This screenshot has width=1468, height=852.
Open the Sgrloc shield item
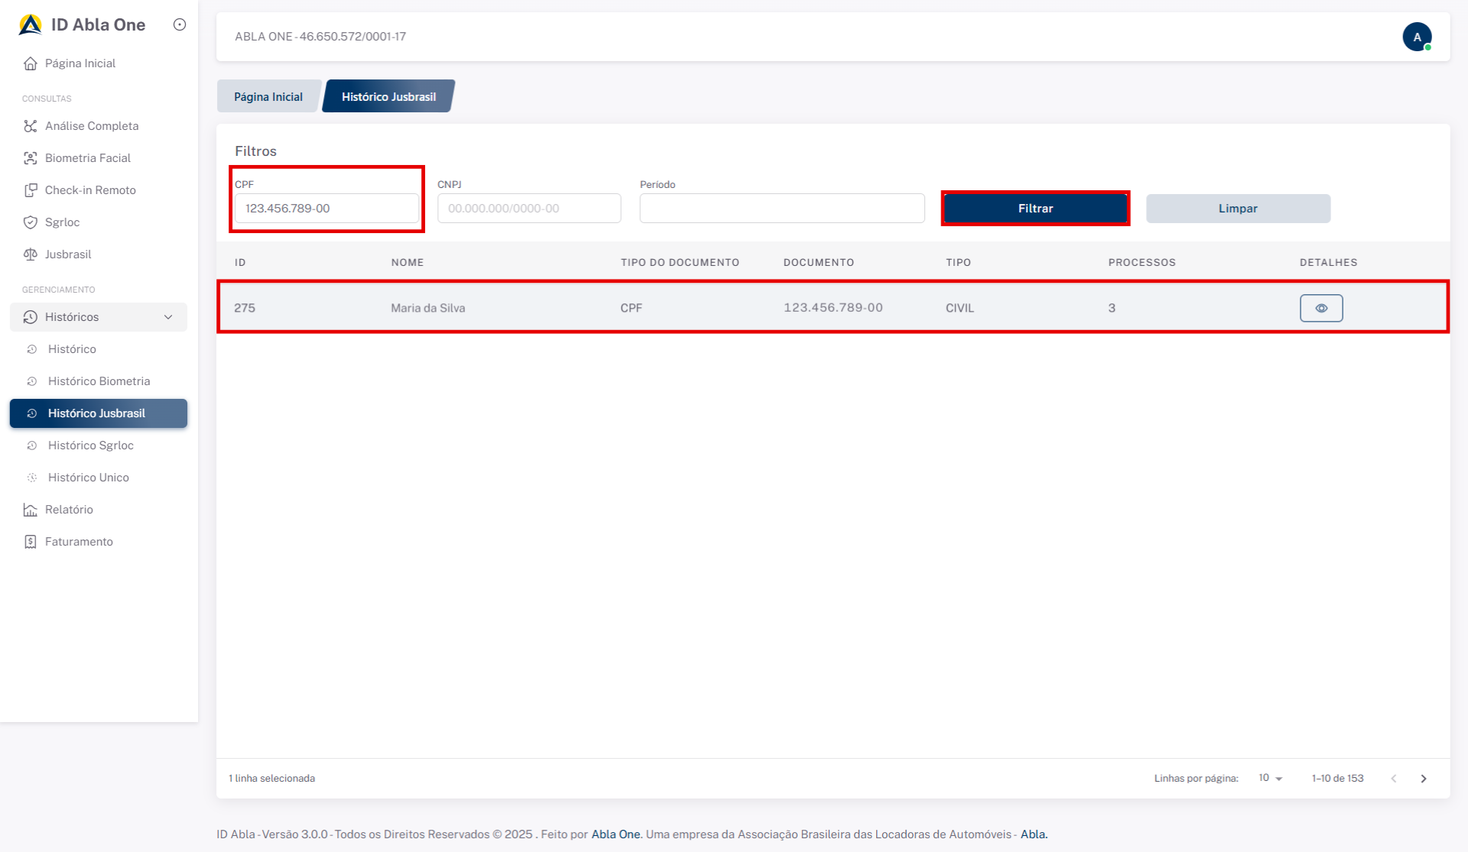click(x=62, y=222)
